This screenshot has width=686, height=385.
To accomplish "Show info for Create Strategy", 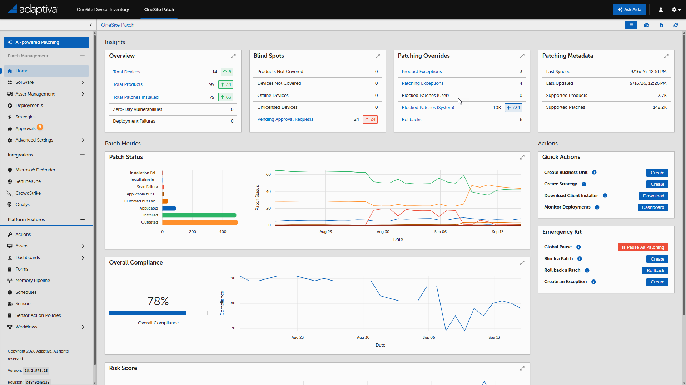I will coord(584,184).
